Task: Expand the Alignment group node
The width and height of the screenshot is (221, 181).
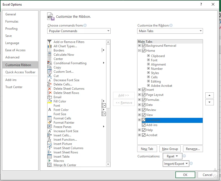Action: point(148,64)
